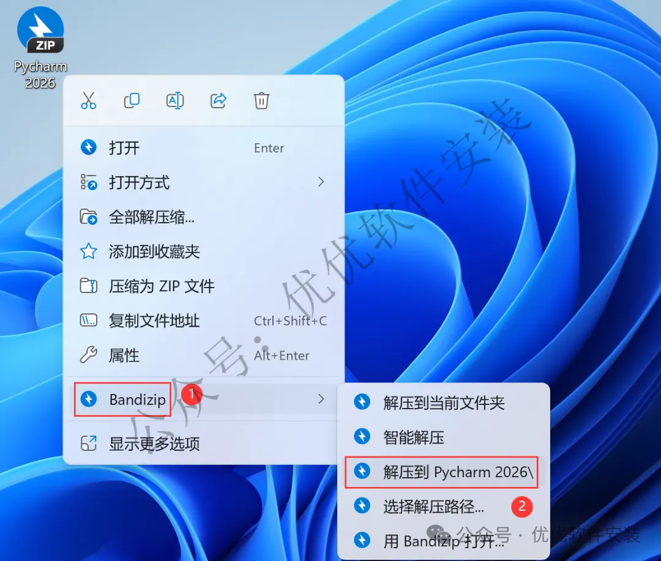Choose 打开 to open the archive

point(204,148)
